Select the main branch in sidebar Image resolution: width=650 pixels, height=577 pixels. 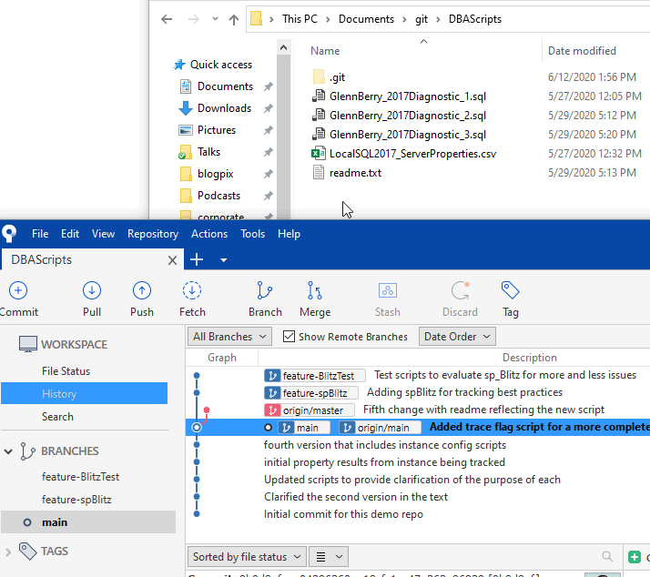click(x=88, y=521)
